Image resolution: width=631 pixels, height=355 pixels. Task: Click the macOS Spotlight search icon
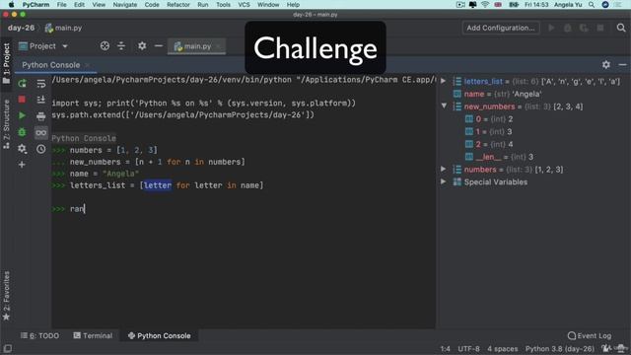(x=592, y=4)
